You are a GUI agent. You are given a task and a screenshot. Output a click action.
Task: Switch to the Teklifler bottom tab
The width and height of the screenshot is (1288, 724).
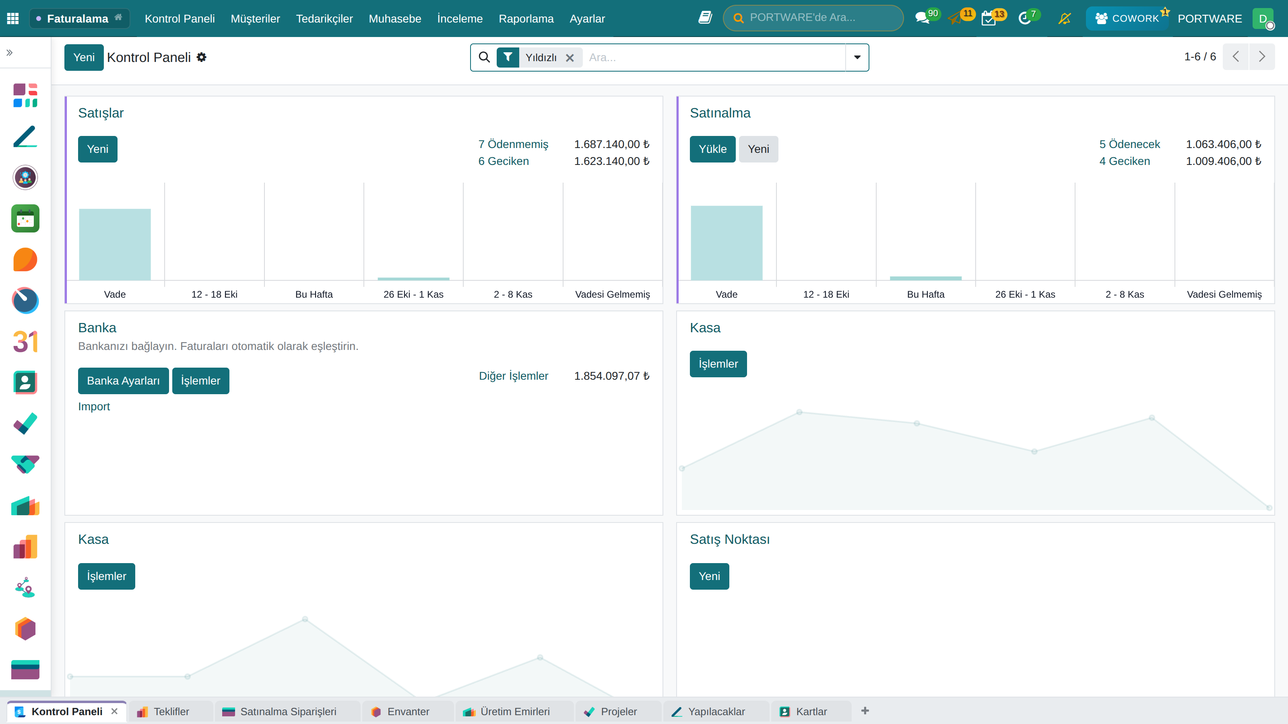[x=171, y=712]
